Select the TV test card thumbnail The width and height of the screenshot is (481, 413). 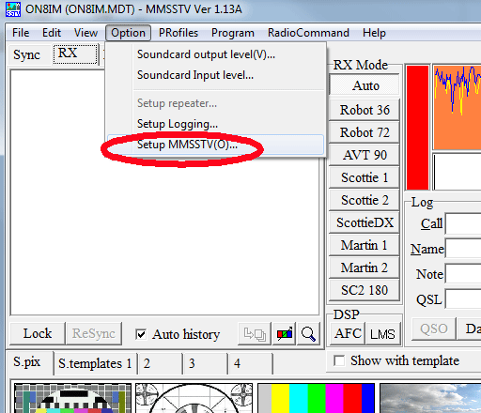coord(72,398)
